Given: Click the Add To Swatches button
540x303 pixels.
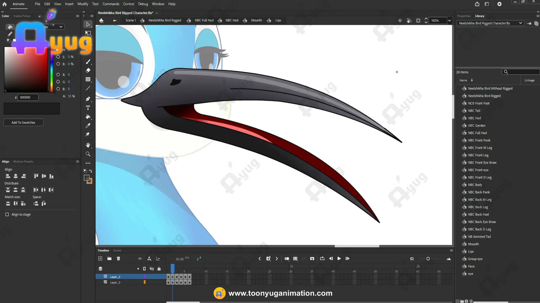Looking at the screenshot, I should [23, 123].
